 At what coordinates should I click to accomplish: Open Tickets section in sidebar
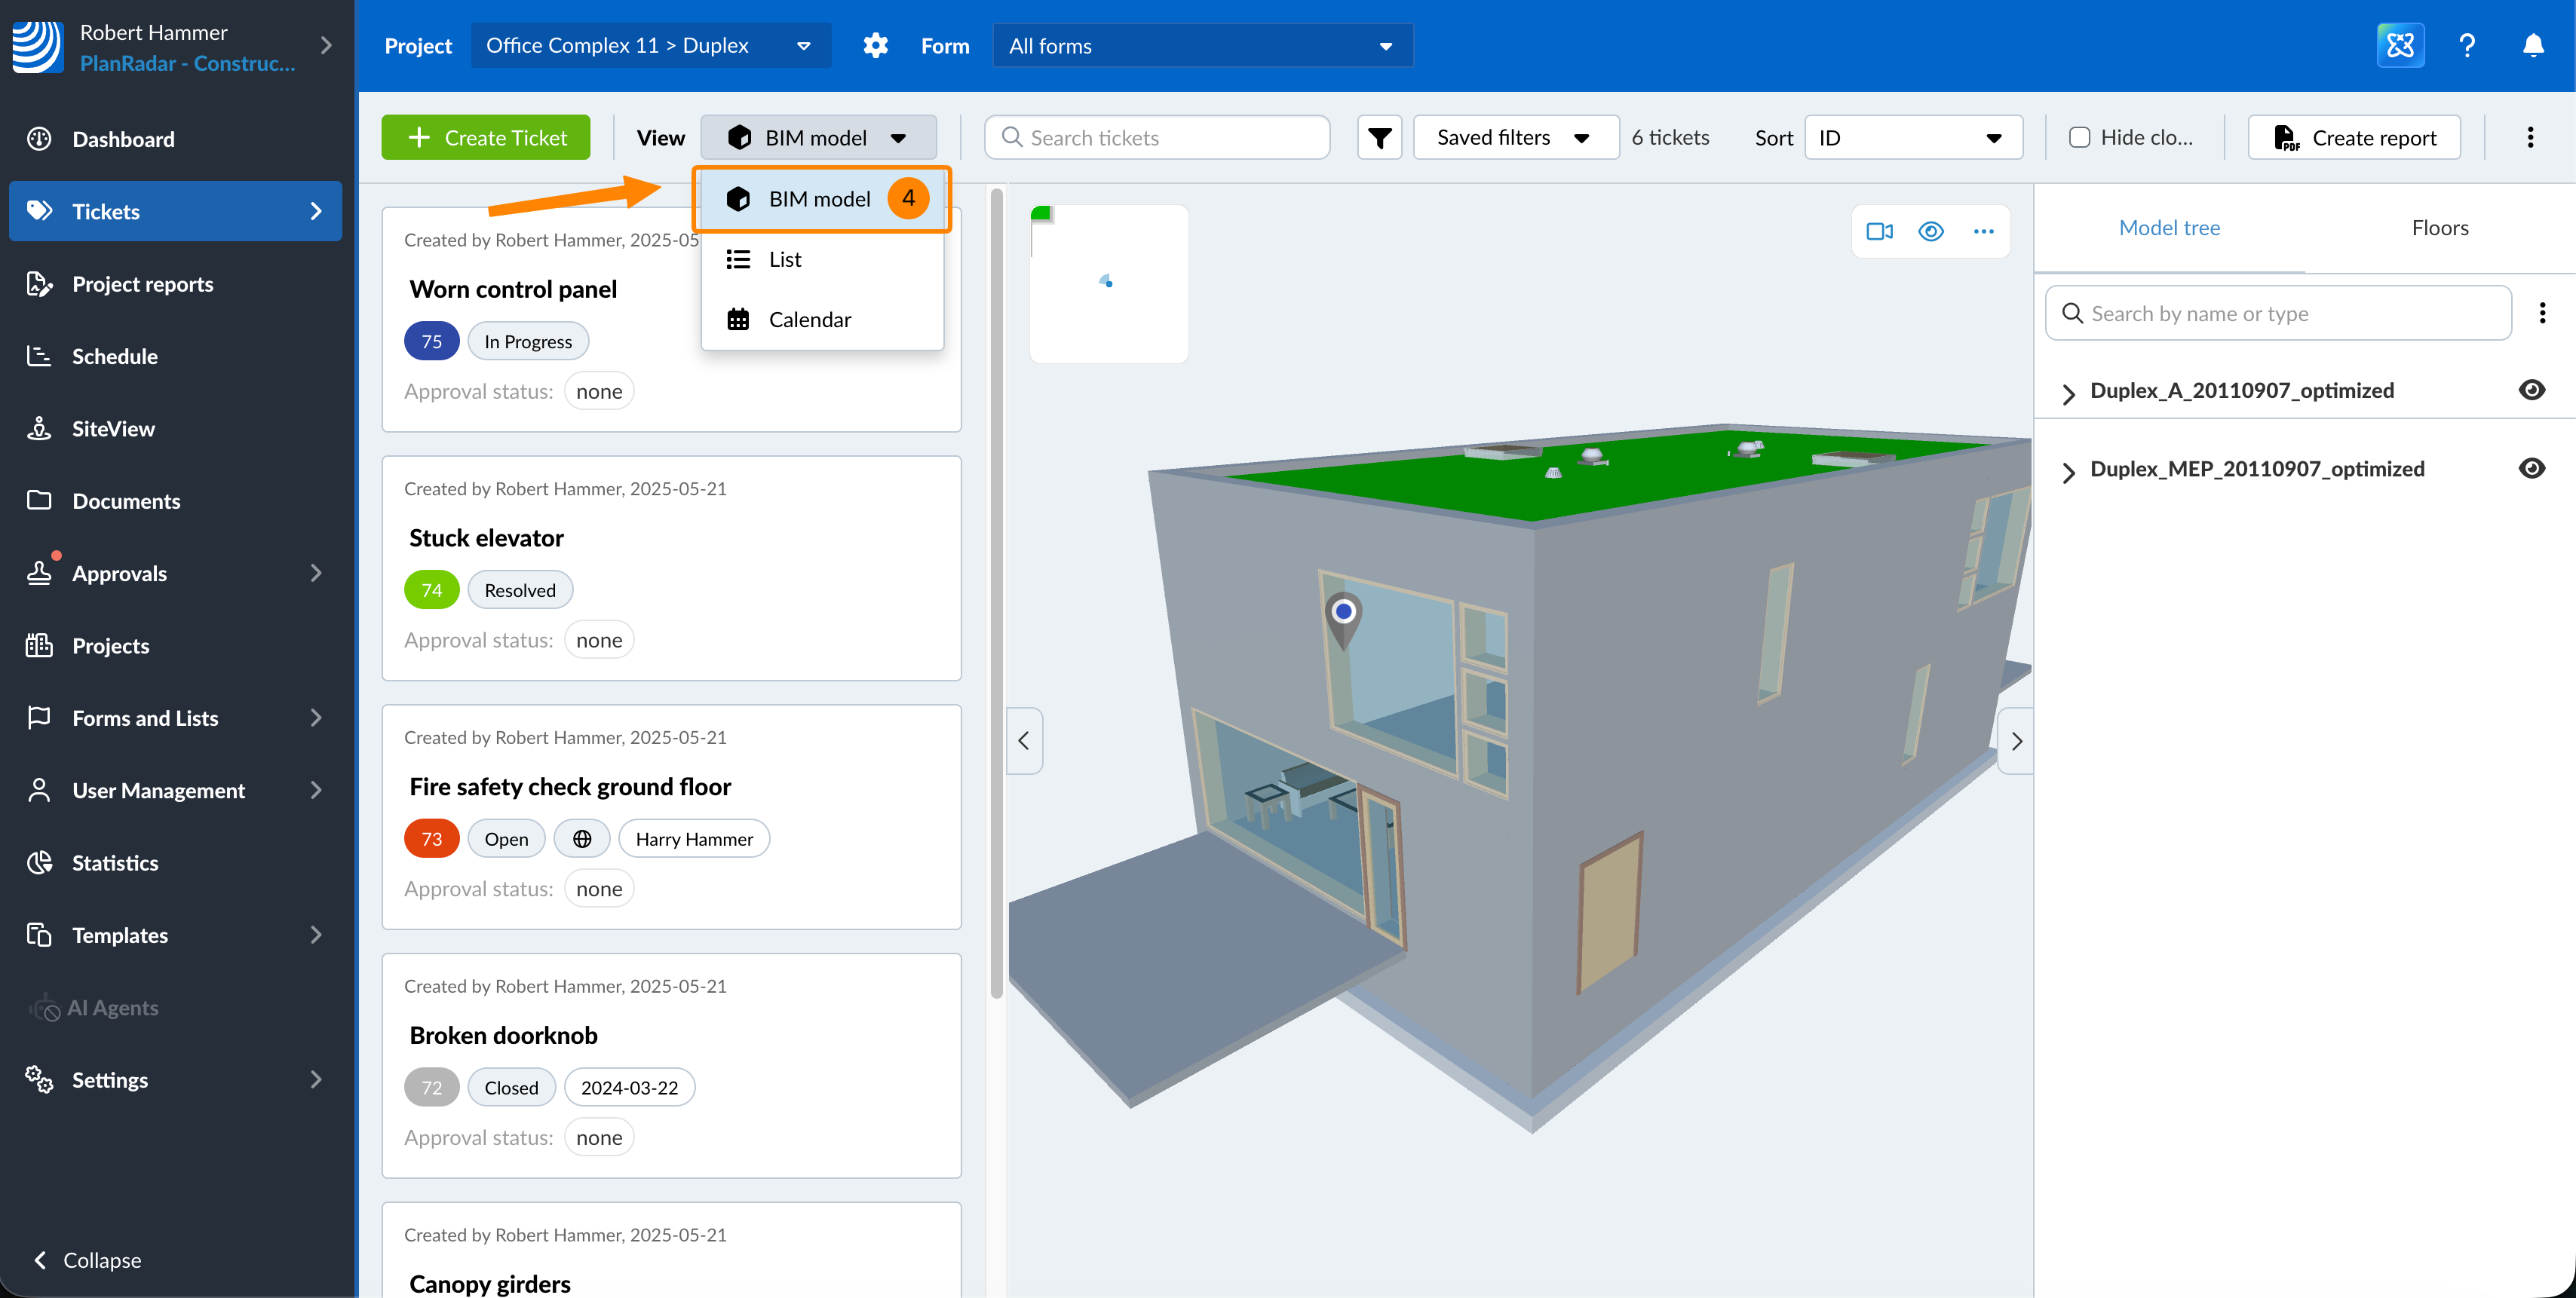176,211
